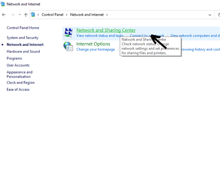
Task: Expand the chevron after Network and Internet
Action: tap(107, 15)
